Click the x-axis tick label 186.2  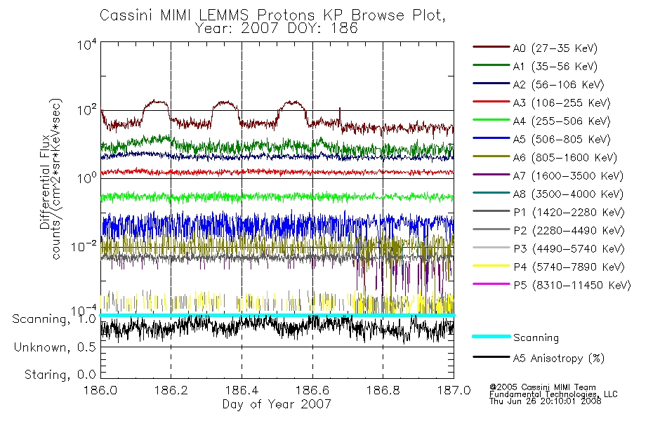[171, 390]
